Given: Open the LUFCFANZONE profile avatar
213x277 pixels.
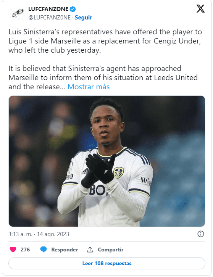Looking at the screenshot, I should 17,13.
